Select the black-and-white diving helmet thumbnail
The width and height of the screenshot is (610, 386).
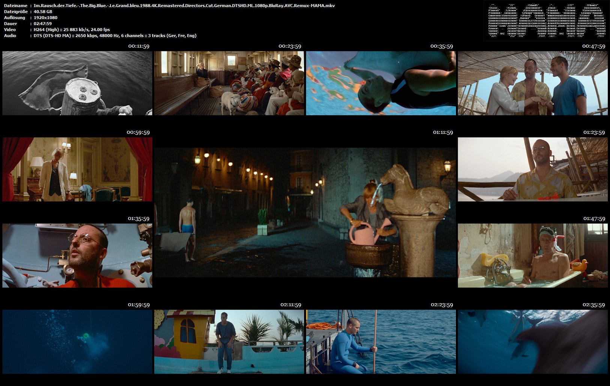click(77, 83)
